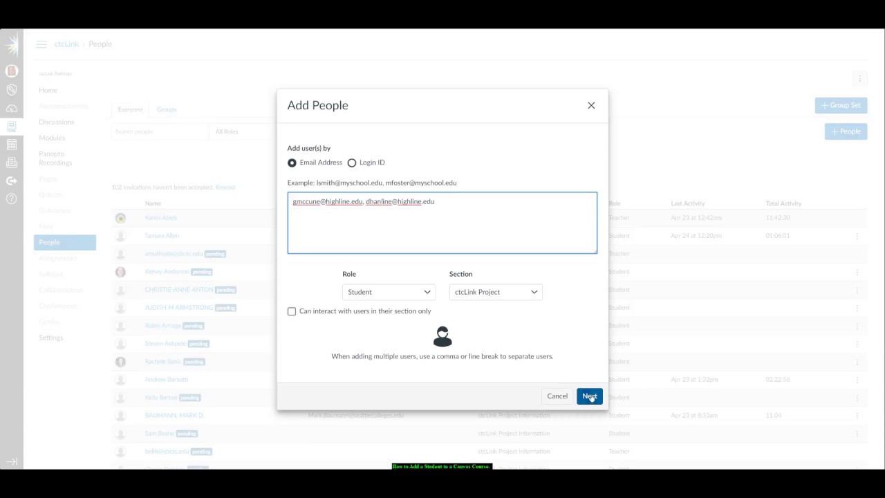Click the Name column header
Viewport: 885px width, 498px height.
153,203
